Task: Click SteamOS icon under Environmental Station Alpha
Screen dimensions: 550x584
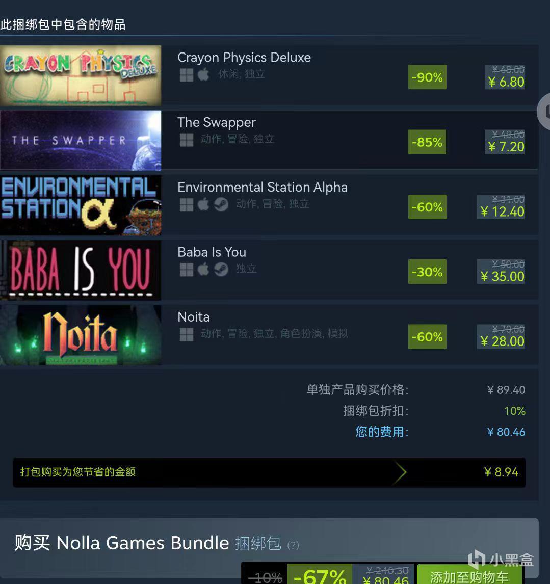Action: 221,204
